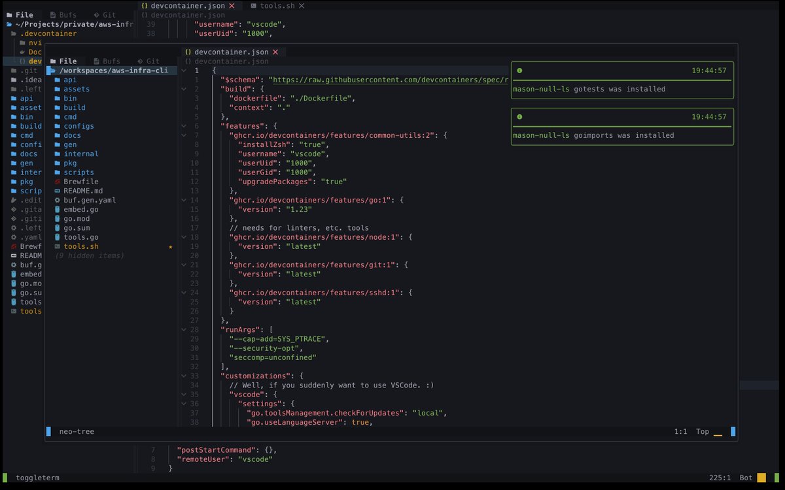
Task: Select File tab in background sidebar
Action: click(20, 15)
